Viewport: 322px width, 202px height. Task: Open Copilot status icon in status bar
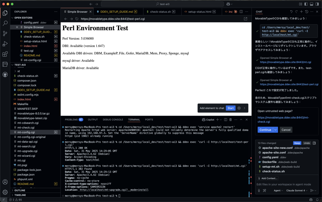pos(311,200)
